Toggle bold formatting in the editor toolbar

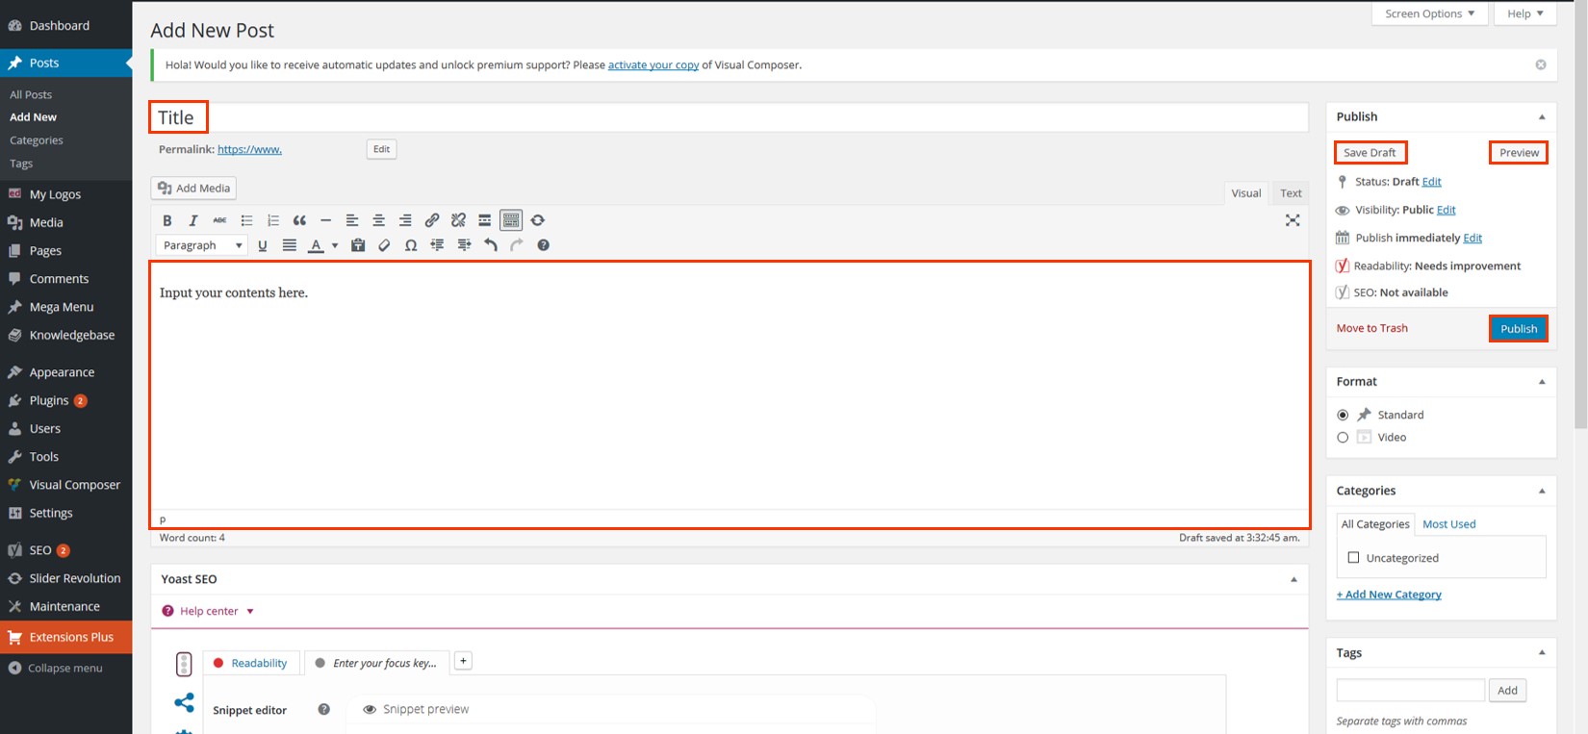pyautogui.click(x=167, y=220)
